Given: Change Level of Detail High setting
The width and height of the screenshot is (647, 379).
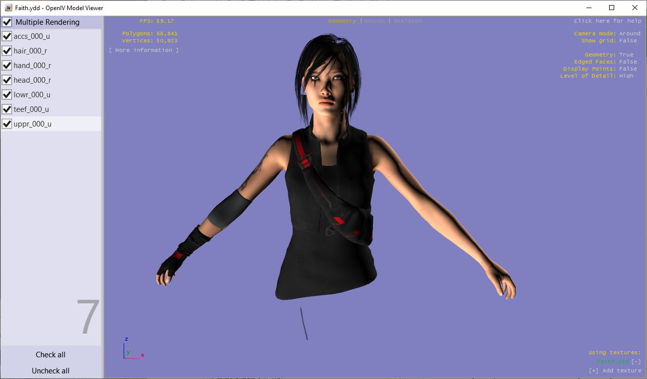Looking at the screenshot, I should [x=626, y=76].
